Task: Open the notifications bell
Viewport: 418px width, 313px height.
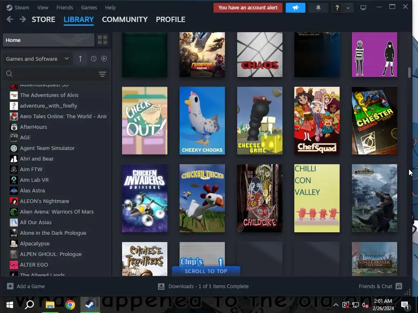Action: pyautogui.click(x=318, y=8)
